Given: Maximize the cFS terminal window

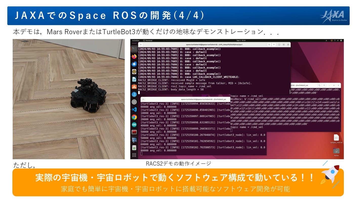Looking at the screenshot, I should [x=284, y=45].
